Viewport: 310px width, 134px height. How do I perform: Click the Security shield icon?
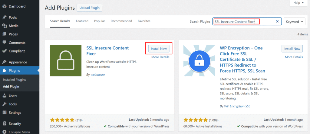click(x=4, y=123)
